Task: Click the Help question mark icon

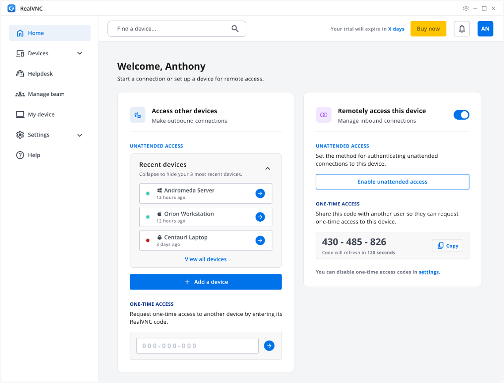Action: click(20, 155)
